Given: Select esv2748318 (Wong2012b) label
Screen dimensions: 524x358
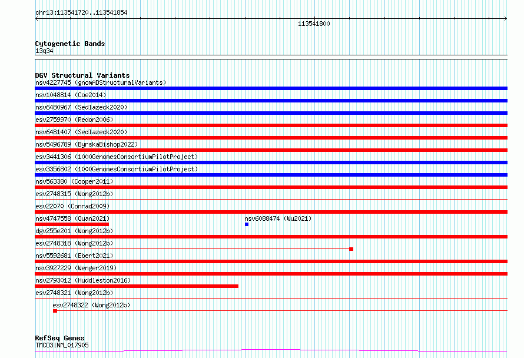Looking at the screenshot, I should (x=74, y=243).
